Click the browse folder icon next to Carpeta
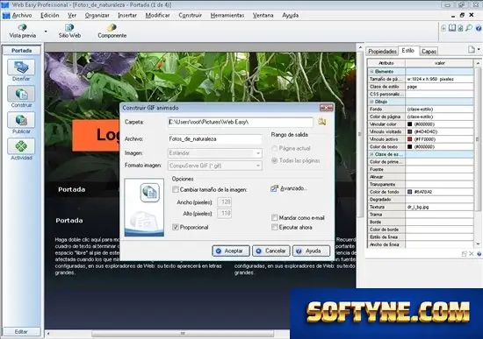Screen dimensions: 483x339 (322, 122)
